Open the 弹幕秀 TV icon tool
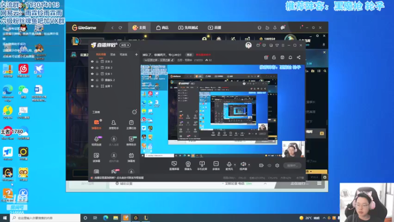The height and width of the screenshot is (222, 394). point(131,157)
